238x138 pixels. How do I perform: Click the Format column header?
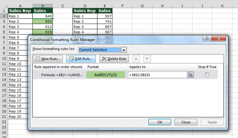coord(107,67)
